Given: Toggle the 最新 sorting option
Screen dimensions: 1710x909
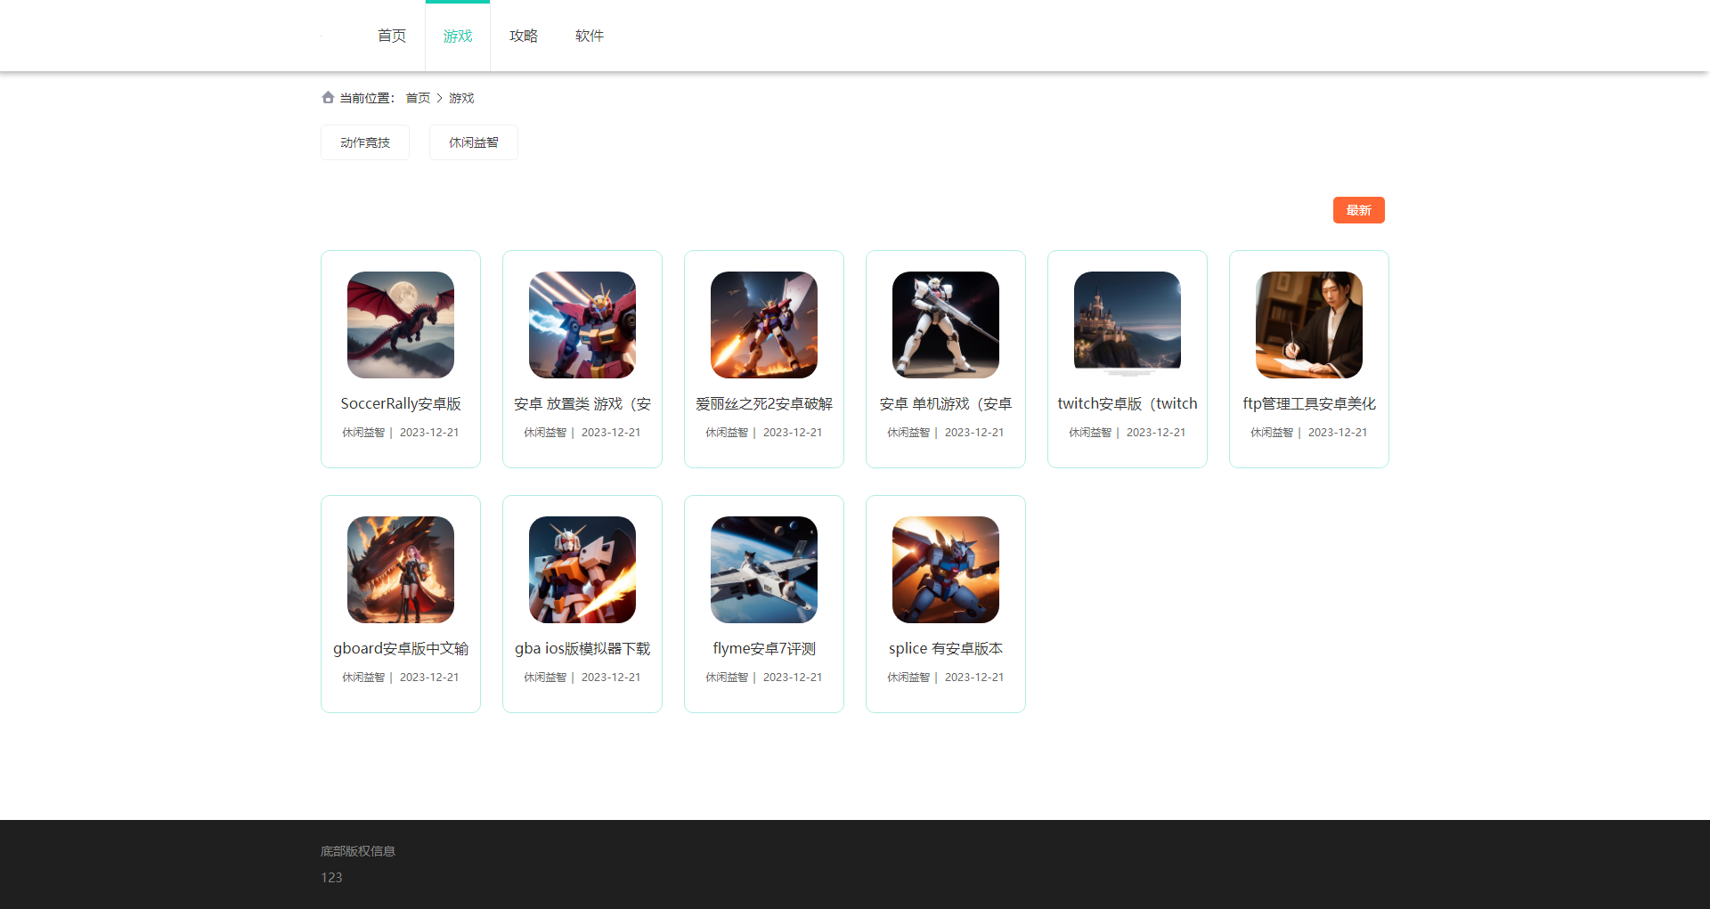Looking at the screenshot, I should point(1358,210).
